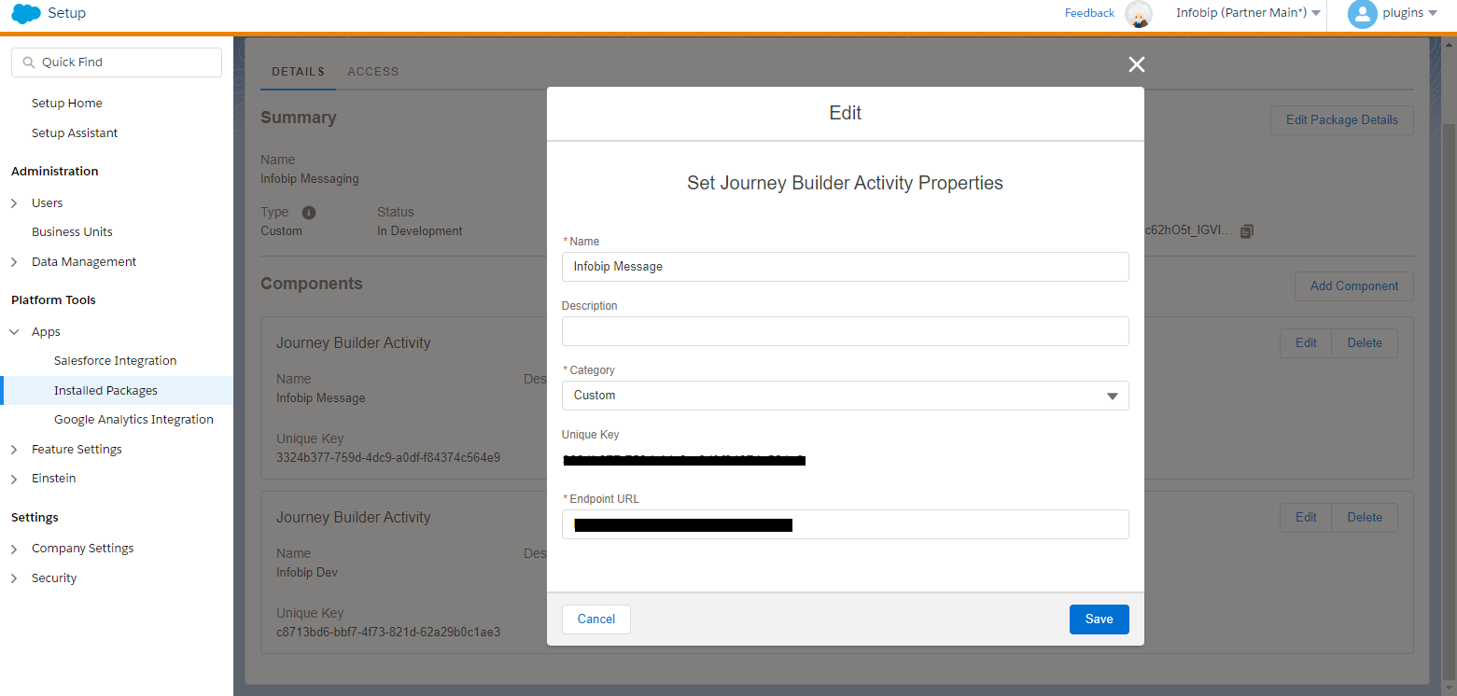The width and height of the screenshot is (1457, 696).
Task: Open the Infobip business unit dropdown
Action: tap(1248, 13)
